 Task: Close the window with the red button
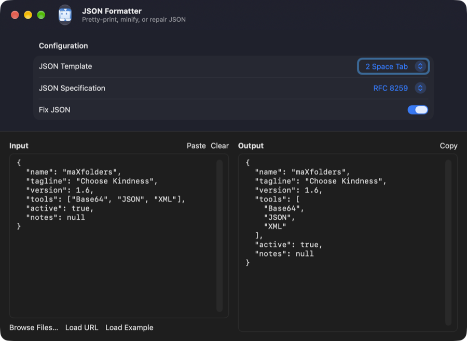pyautogui.click(x=15, y=15)
